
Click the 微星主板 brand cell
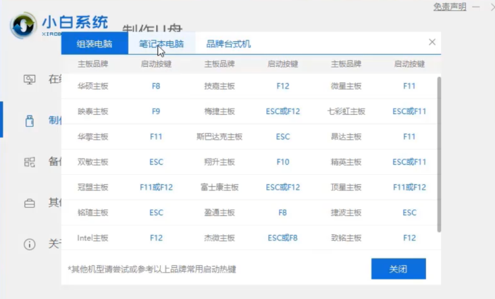346,86
